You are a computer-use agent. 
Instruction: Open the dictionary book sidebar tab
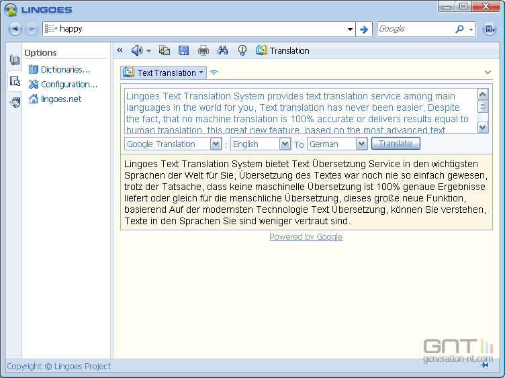point(15,60)
